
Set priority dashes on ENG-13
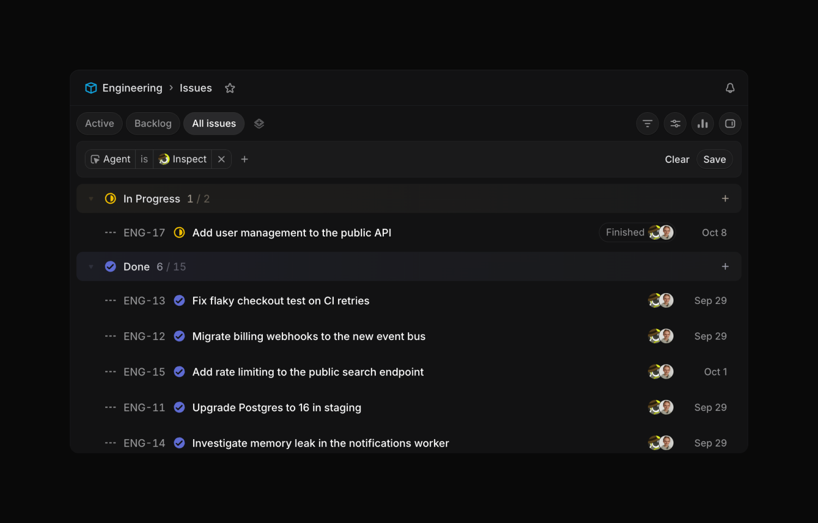(x=110, y=301)
